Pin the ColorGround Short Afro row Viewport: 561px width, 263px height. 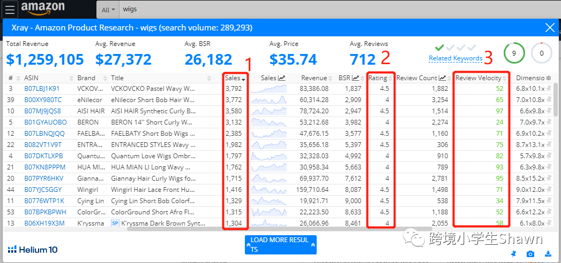549,212
